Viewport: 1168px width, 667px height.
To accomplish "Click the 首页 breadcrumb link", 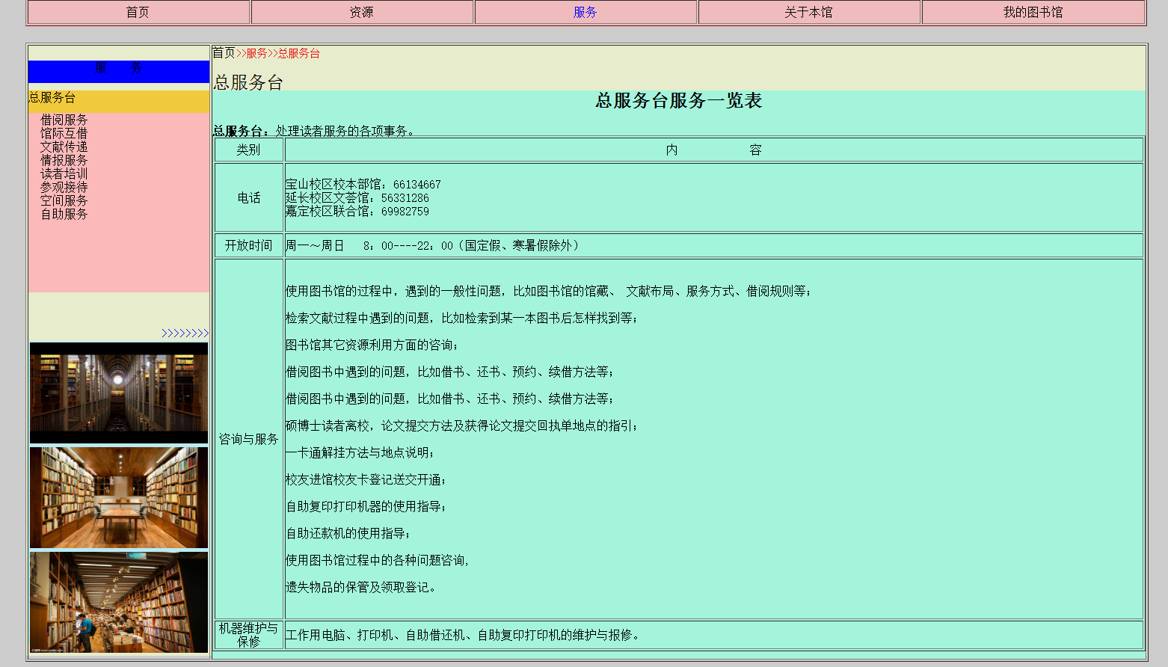I will (x=224, y=53).
